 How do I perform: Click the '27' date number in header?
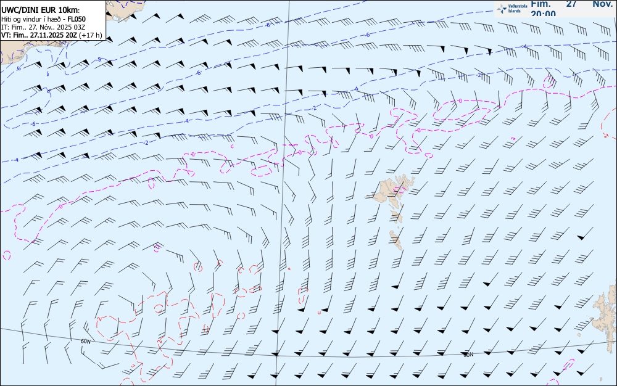572,4
